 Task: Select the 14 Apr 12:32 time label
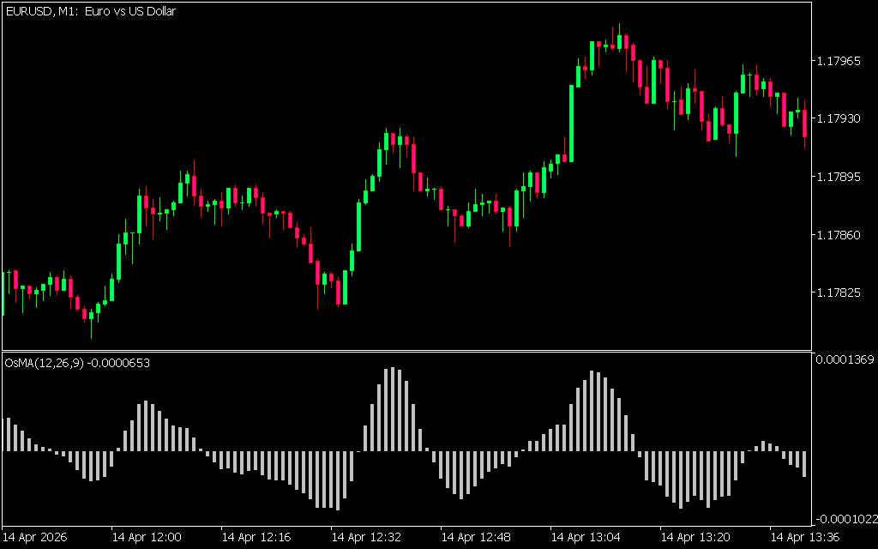tap(366, 537)
